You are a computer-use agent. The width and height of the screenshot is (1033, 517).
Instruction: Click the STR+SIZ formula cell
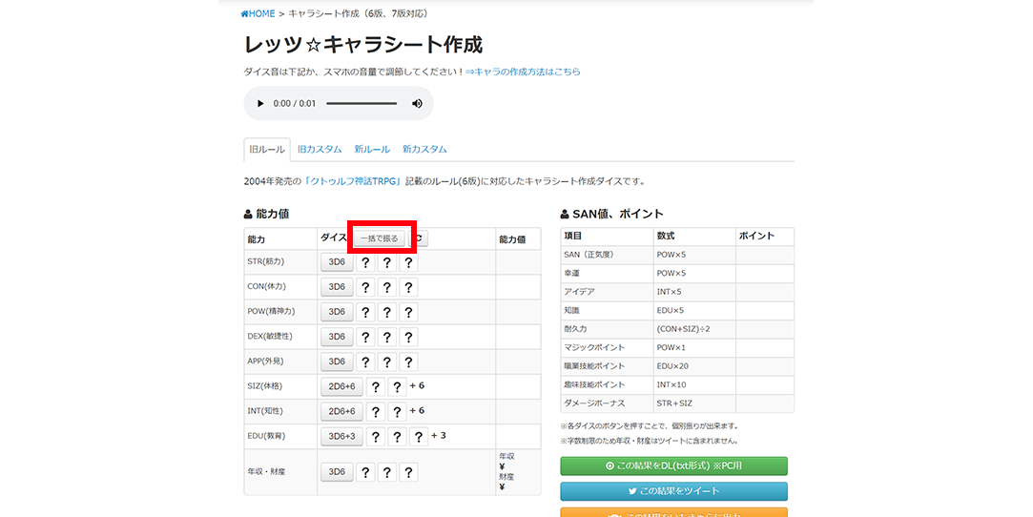694,403
